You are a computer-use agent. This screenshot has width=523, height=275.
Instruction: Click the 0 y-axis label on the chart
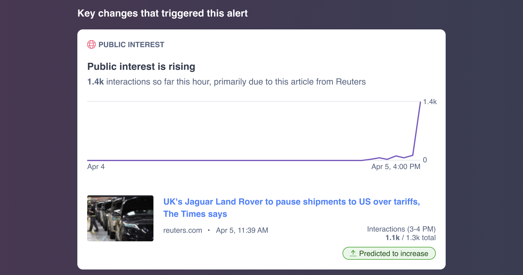click(x=425, y=160)
